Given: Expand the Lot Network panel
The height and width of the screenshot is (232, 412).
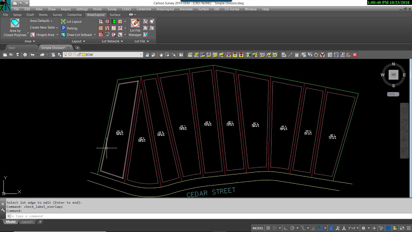Looking at the screenshot, I should (112, 41).
